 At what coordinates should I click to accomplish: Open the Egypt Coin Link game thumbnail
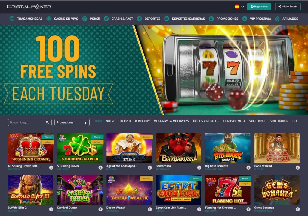click(x=178, y=190)
